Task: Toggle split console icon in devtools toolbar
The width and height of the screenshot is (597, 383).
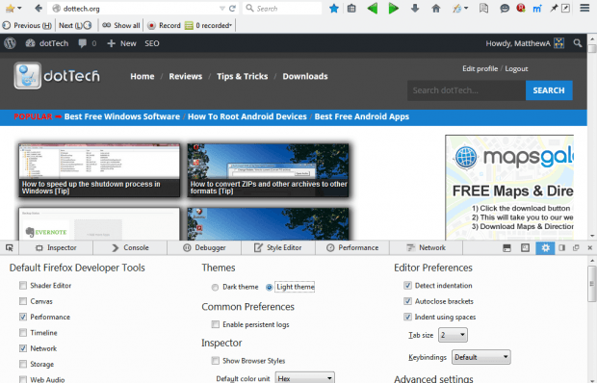Action: [506, 248]
